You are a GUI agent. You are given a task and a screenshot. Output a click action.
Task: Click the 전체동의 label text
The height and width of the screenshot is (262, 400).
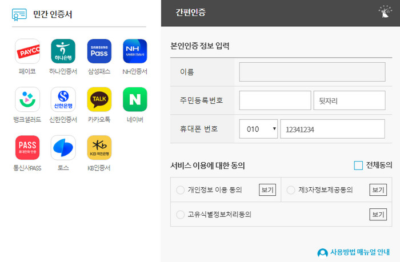coord(379,166)
